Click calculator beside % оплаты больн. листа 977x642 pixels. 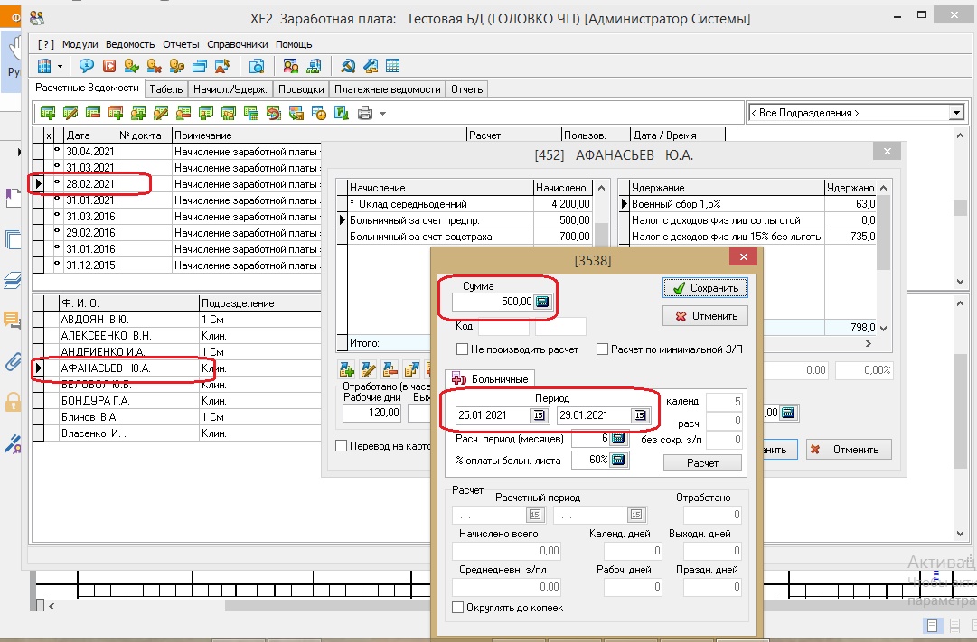[x=618, y=461]
